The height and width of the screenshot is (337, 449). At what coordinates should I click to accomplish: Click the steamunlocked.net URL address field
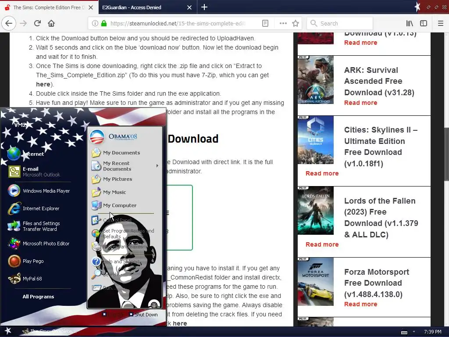click(178, 23)
